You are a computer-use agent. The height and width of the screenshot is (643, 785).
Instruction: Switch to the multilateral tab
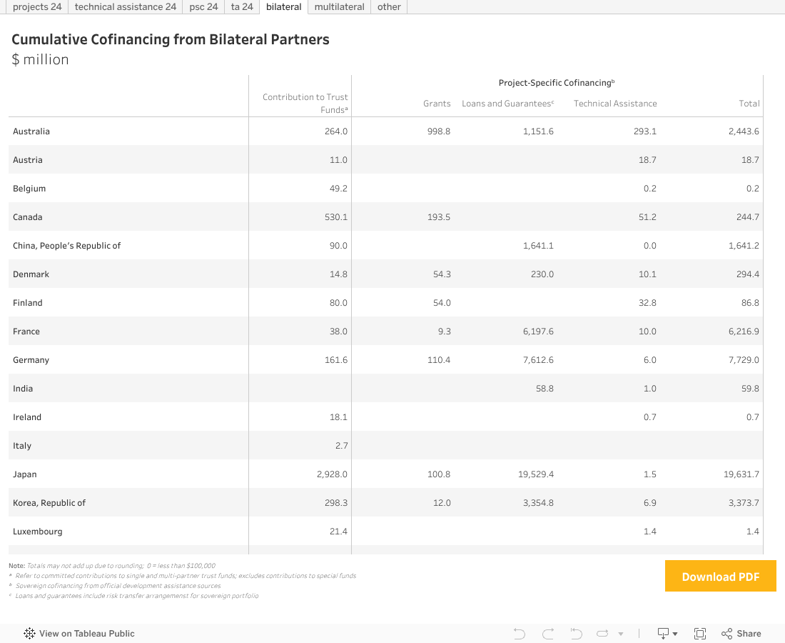[x=339, y=7]
